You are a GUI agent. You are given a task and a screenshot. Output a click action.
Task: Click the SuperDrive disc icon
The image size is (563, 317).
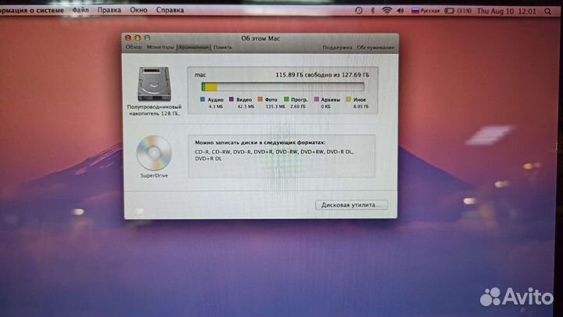coord(154,153)
